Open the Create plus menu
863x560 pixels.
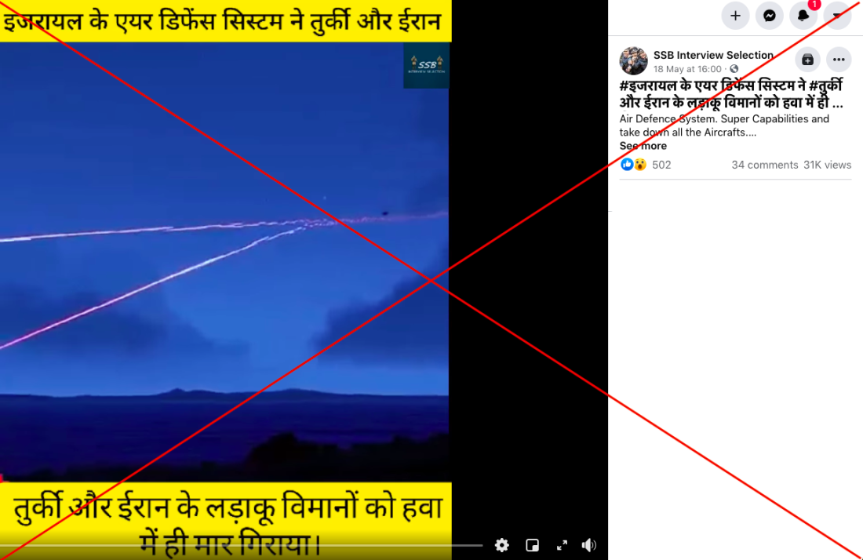pyautogui.click(x=735, y=16)
